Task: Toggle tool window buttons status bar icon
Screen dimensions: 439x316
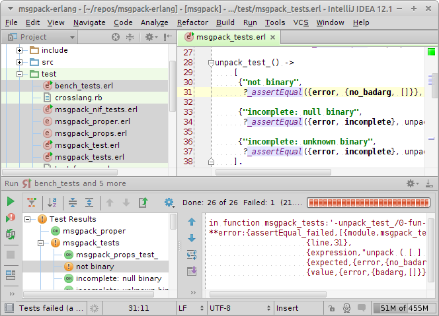Action: click(x=9, y=308)
